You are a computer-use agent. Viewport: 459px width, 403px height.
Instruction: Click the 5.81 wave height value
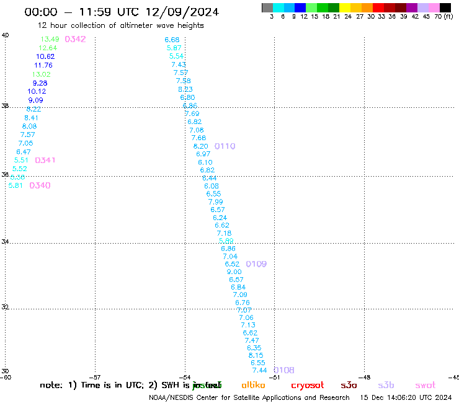point(16,185)
